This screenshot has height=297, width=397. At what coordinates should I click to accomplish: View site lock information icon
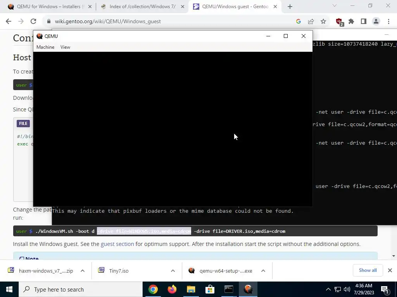click(49, 22)
